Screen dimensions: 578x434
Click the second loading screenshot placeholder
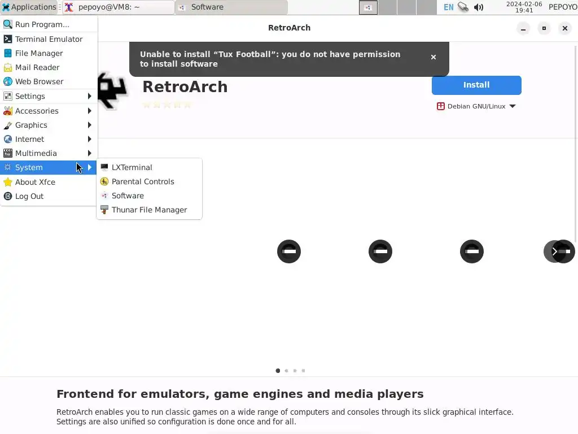(380, 251)
